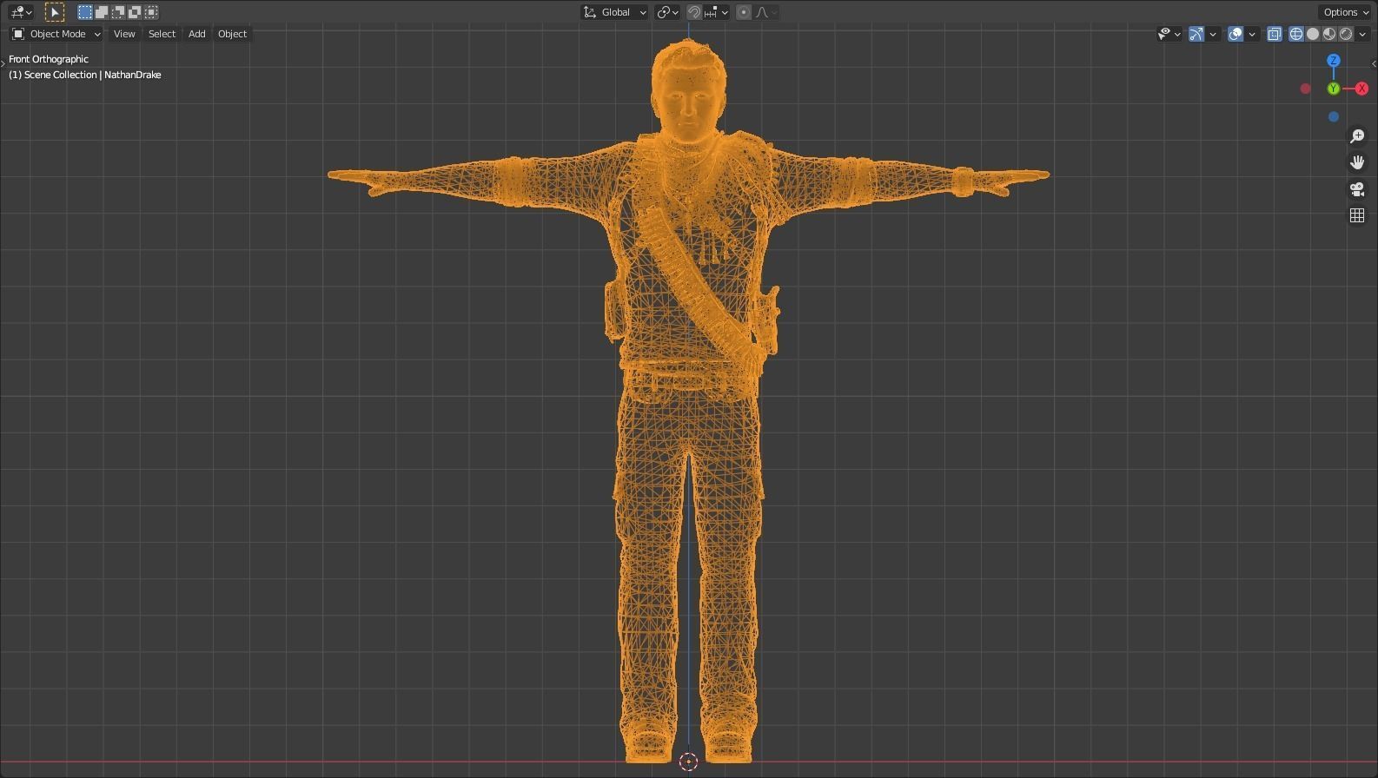
Task: Toggle the camera view icon
Action: click(1357, 189)
